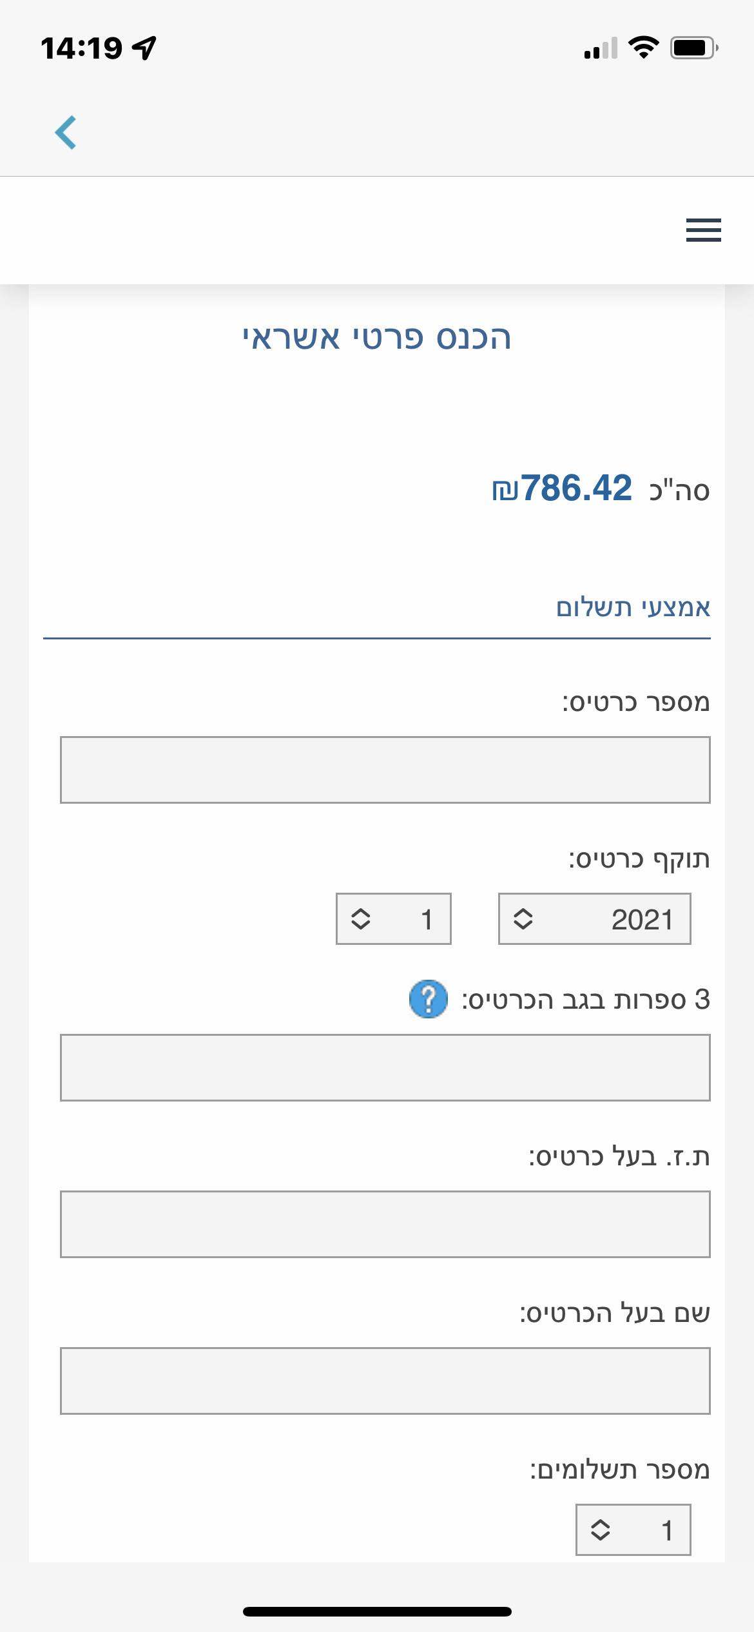Click the 3-digit CVV input field
The width and height of the screenshot is (754, 1632).
tap(385, 1067)
